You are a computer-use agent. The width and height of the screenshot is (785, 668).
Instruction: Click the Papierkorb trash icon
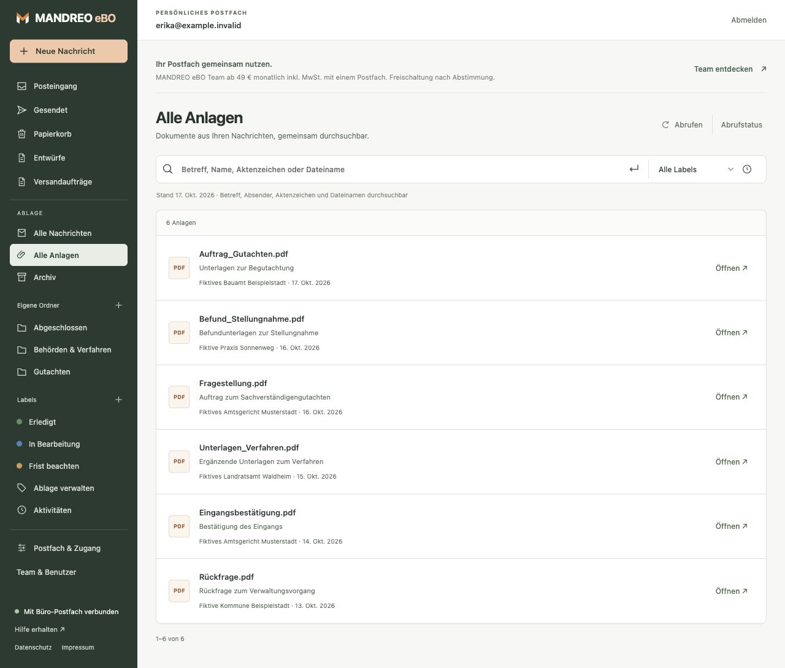(22, 134)
